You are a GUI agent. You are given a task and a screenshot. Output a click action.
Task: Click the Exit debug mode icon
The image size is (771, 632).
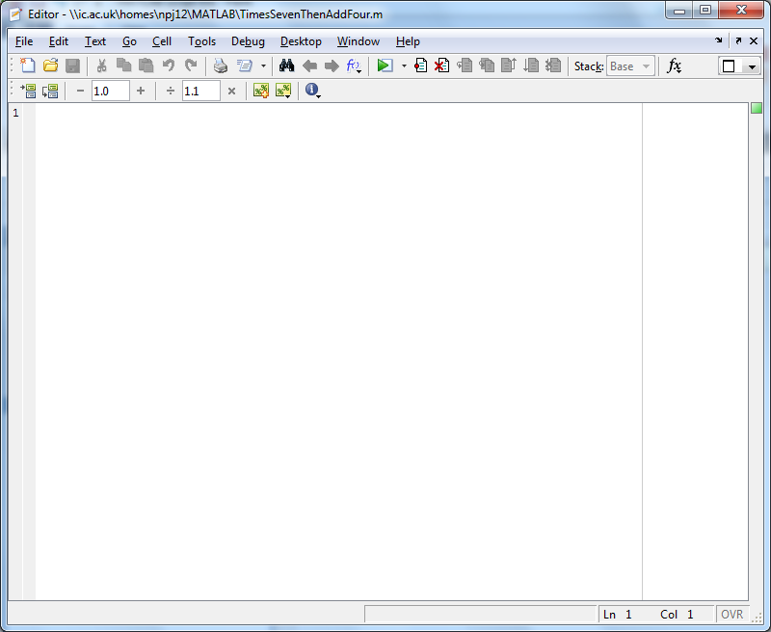[x=553, y=66]
